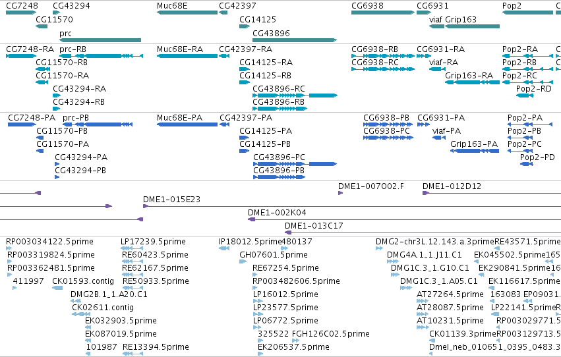Screen dimensions: 561x357
Task: Select protein CG6938-PB
Action: [388, 124]
